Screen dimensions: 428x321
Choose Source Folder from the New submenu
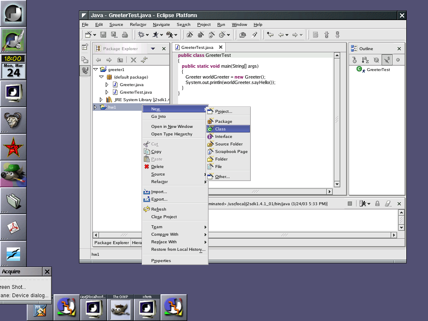click(x=228, y=144)
